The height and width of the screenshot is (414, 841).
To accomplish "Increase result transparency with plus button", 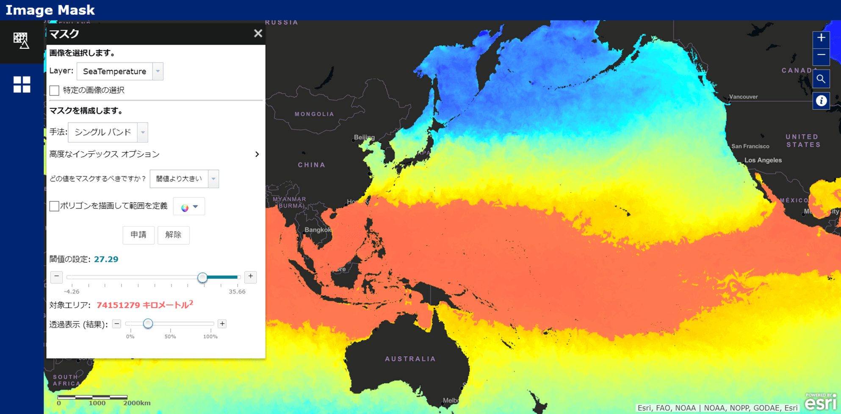I will 222,324.
